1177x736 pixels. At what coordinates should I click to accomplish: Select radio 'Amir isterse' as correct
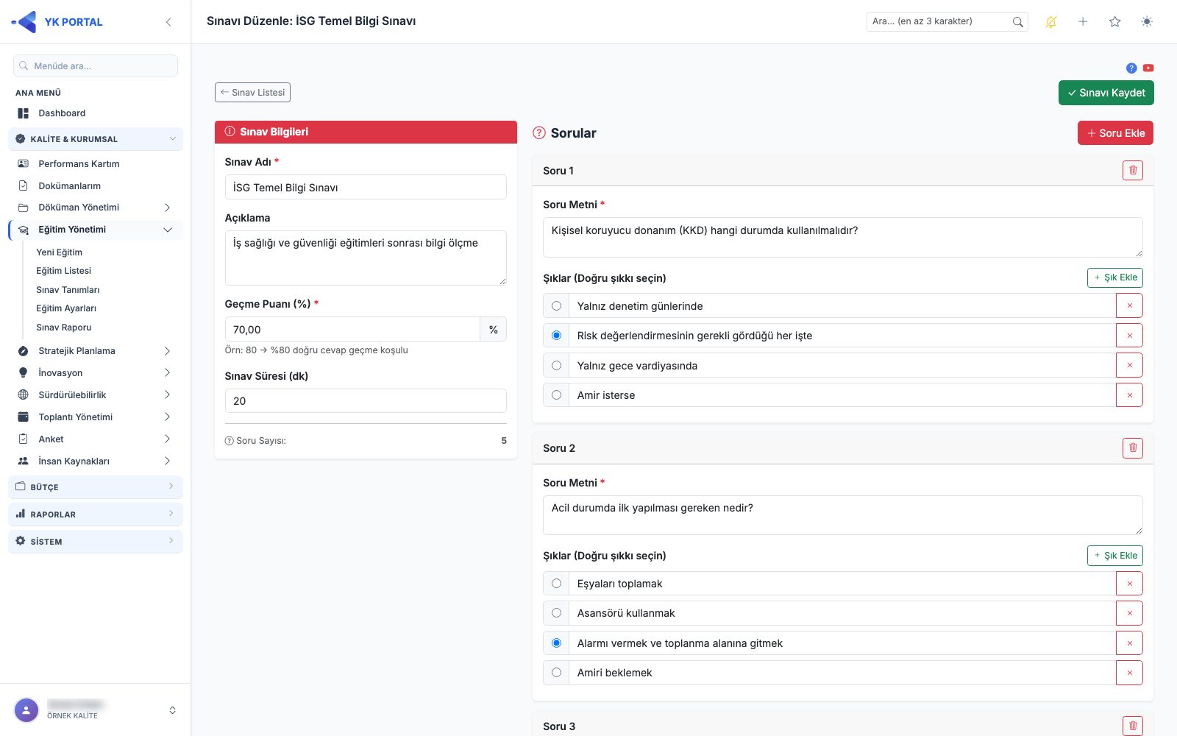coord(556,395)
